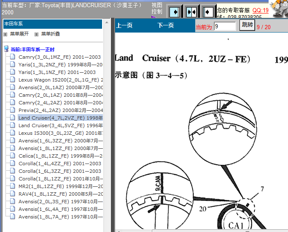Open Yaris(1_3L,1NZ_FE) 2001—2003
288x232 pixels.
57,72
